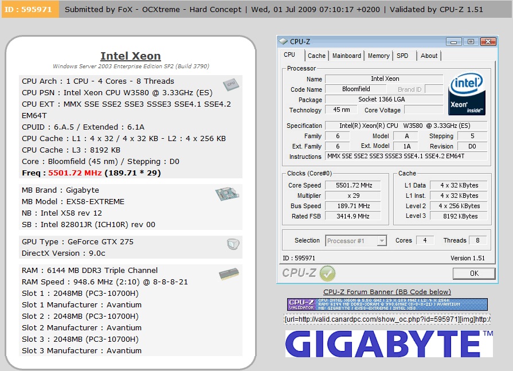
Task: Open the SPD tab
Action: click(x=402, y=56)
